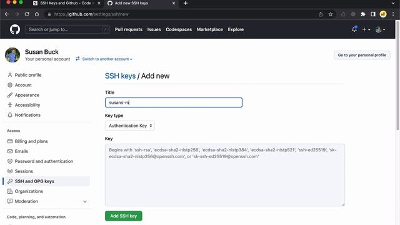400x225 pixels.
Task: Open the notifications bell icon
Action: coord(354,29)
